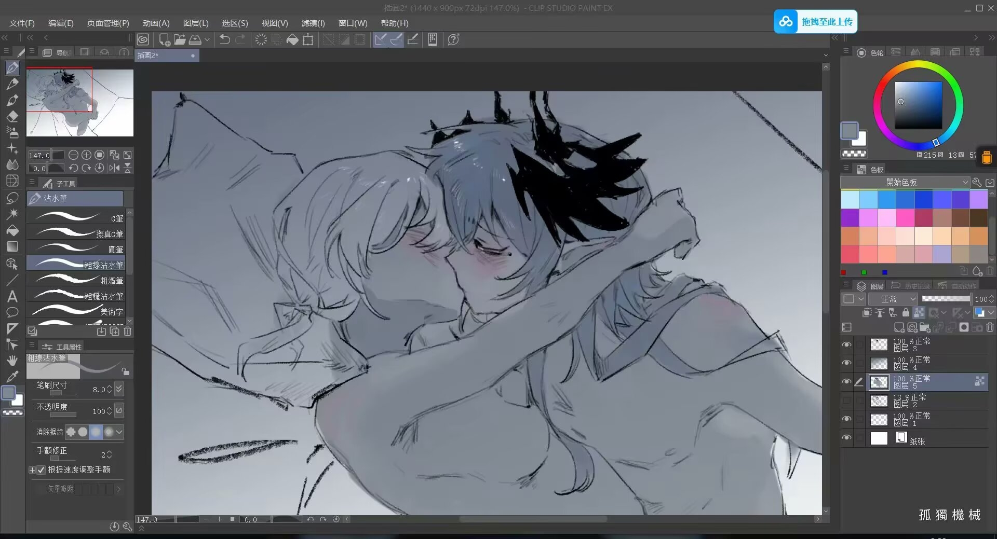
Task: Choose the Gradient tool
Action: tap(12, 246)
